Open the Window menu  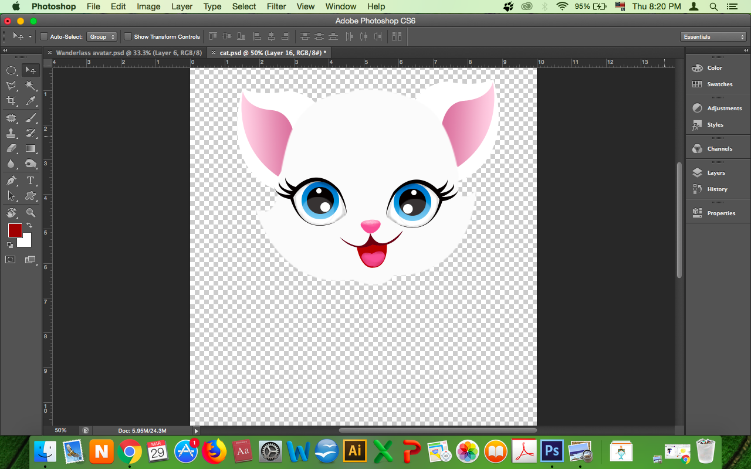[x=341, y=6]
